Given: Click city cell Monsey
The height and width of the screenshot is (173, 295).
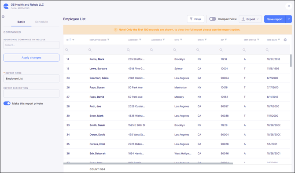Looking at the screenshot, I should tap(179, 97).
